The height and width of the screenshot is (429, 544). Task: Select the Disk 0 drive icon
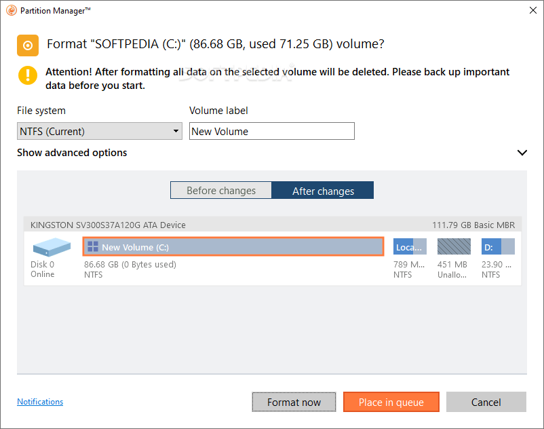(50, 246)
